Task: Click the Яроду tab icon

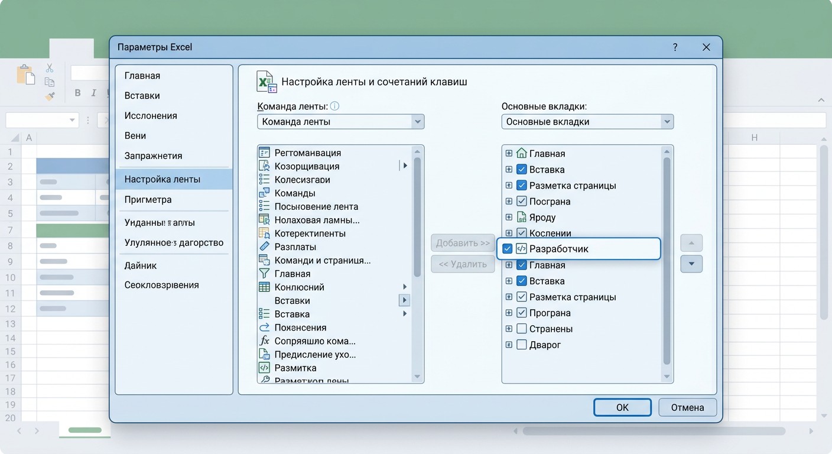Action: click(521, 217)
